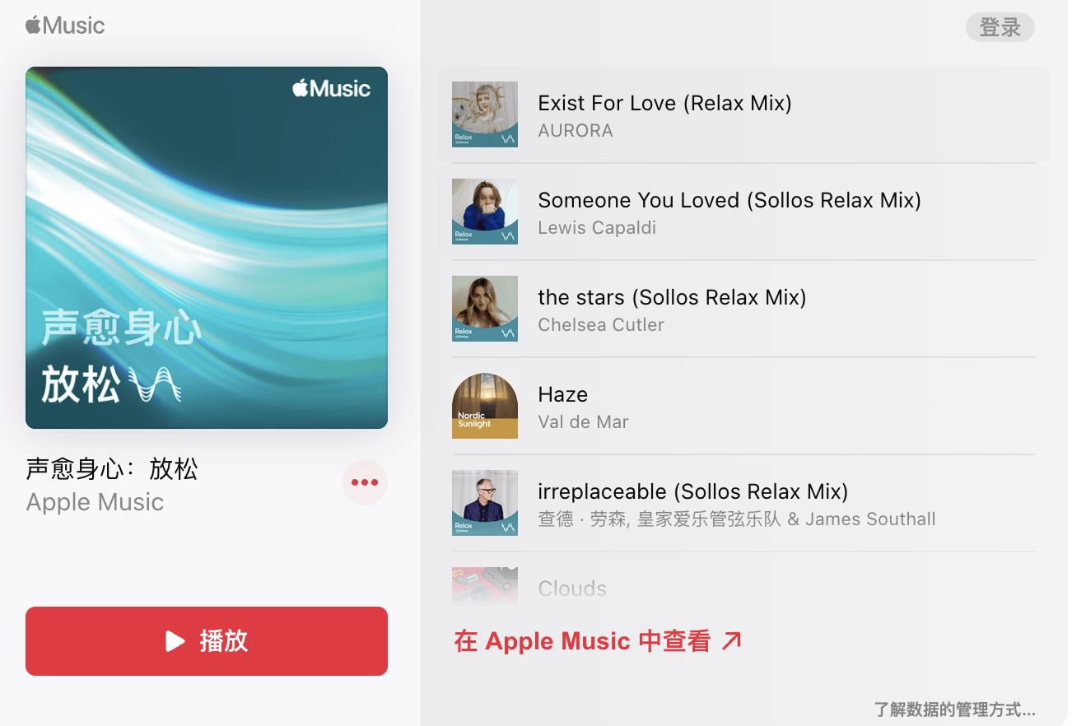This screenshot has height=726, width=1072.
Task: Open the 了解数据的管理方式 link
Action: tap(954, 710)
